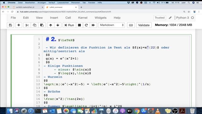Copy the selected cells in the toolbar

click(x=34, y=25)
